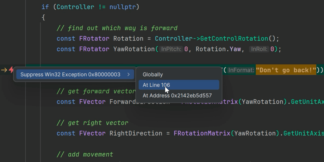This screenshot has width=324, height=162.
Task: Expand the Suppress Win32 Exception submenu chevron
Action: click(129, 74)
